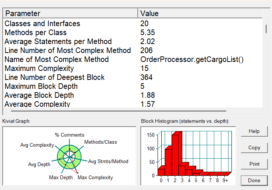The image size is (272, 190).
Task: Select Line Number of Most Complex Method
Action: tap(133, 50)
